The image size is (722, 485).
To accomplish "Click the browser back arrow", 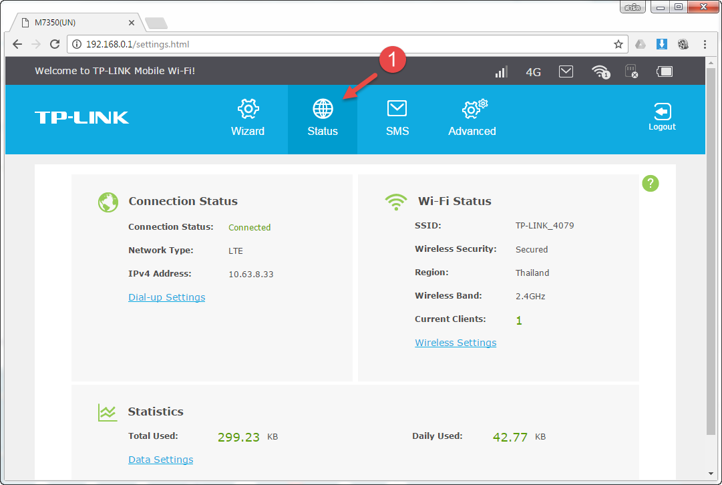I will [x=17, y=44].
